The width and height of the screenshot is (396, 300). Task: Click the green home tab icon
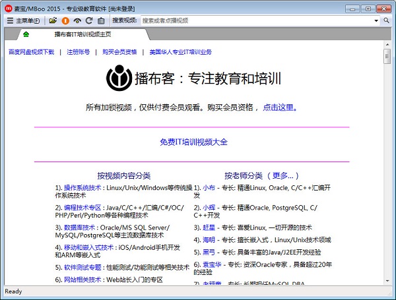coord(26,34)
